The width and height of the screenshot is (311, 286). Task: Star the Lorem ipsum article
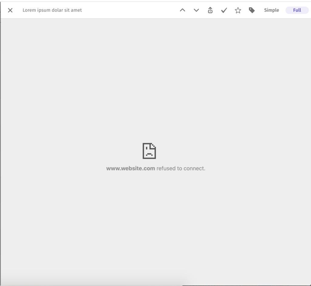[x=238, y=10]
